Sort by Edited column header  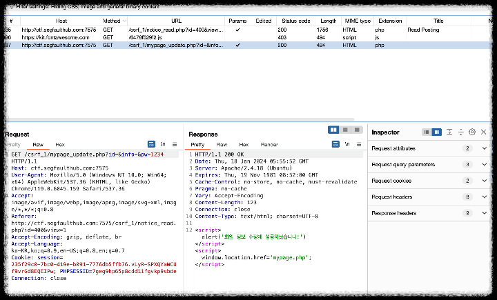coord(264,21)
